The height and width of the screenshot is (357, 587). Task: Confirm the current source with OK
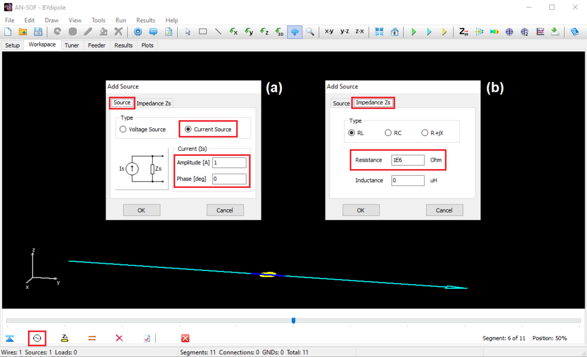tap(142, 210)
